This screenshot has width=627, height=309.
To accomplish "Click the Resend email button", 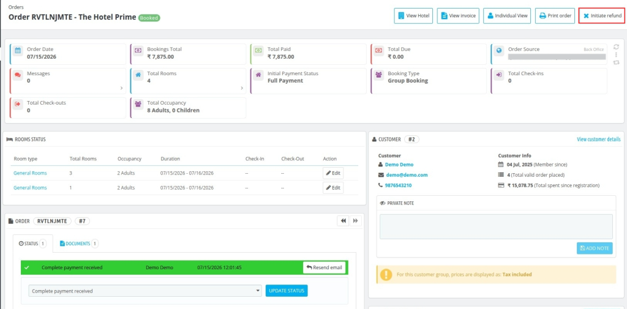I will tap(325, 268).
